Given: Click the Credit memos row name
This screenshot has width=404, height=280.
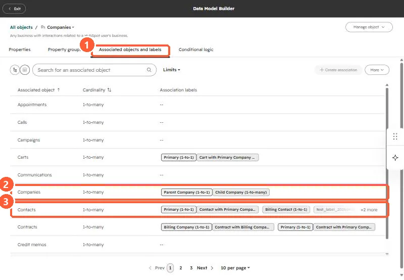Looking at the screenshot, I should pyautogui.click(x=32, y=245).
